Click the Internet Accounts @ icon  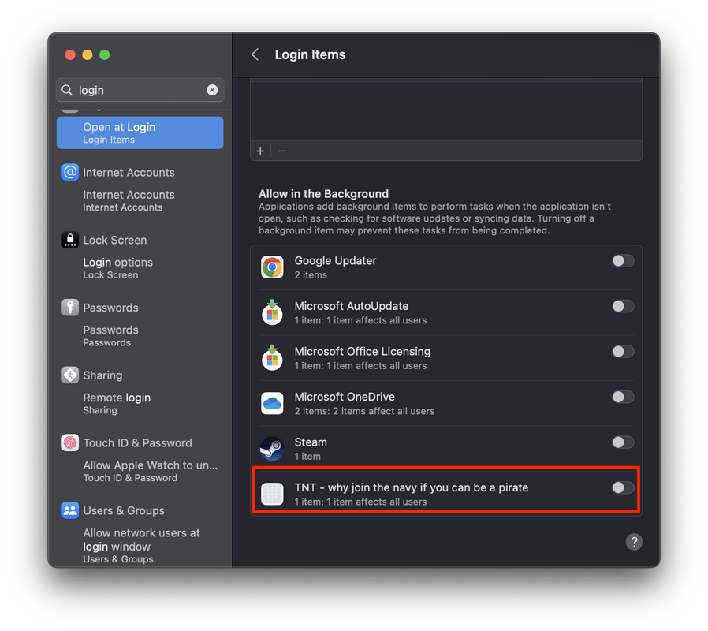click(70, 172)
